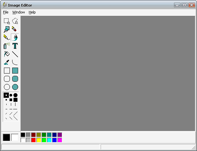Viewport: 197px width, 151px height.
Task: Pick the white palette swatch
Action: [x=23, y=140]
